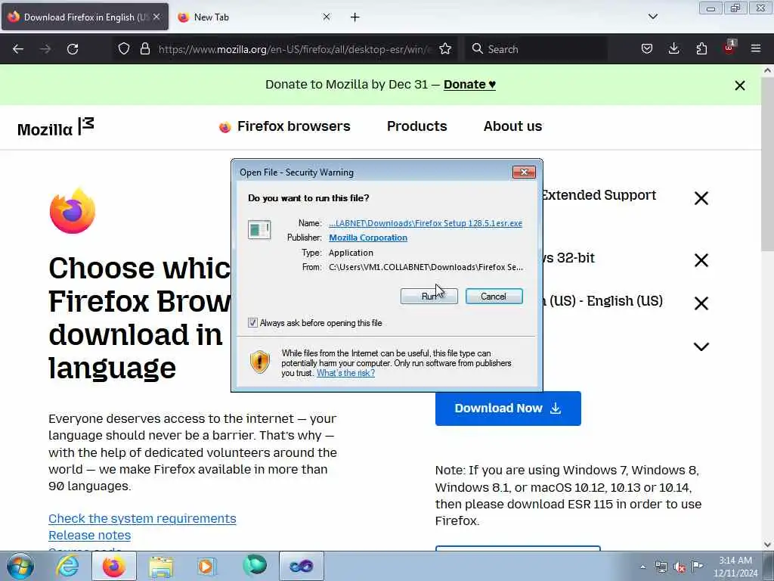The image size is (774, 581).
Task: Click Run in the security warning
Action: [x=429, y=297]
